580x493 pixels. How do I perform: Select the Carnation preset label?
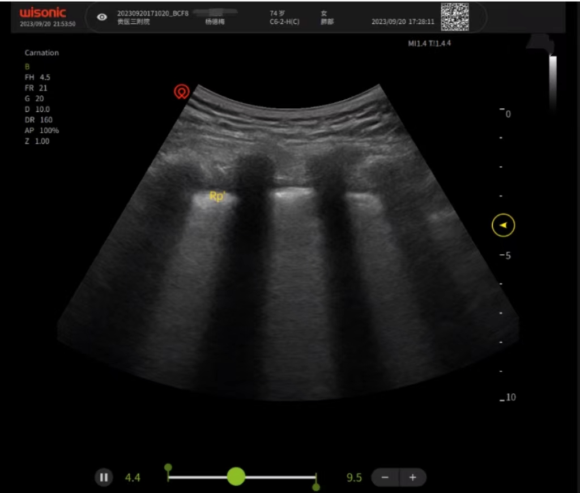tap(41, 53)
